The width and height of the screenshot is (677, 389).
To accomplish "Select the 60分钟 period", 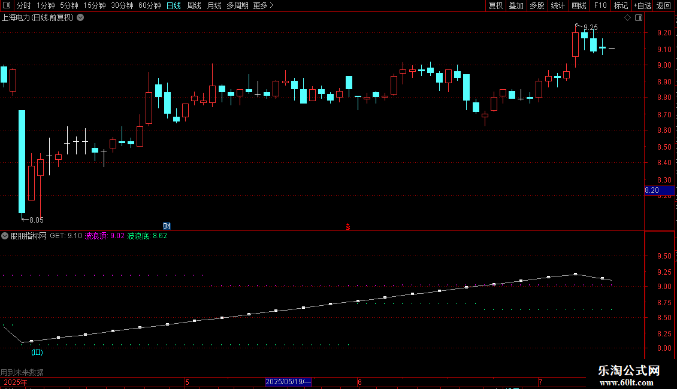I will click(x=149, y=5).
